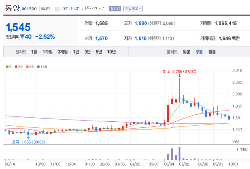Select the 주봉 weekly candle tab
This screenshot has width=250, height=169.
199,52
